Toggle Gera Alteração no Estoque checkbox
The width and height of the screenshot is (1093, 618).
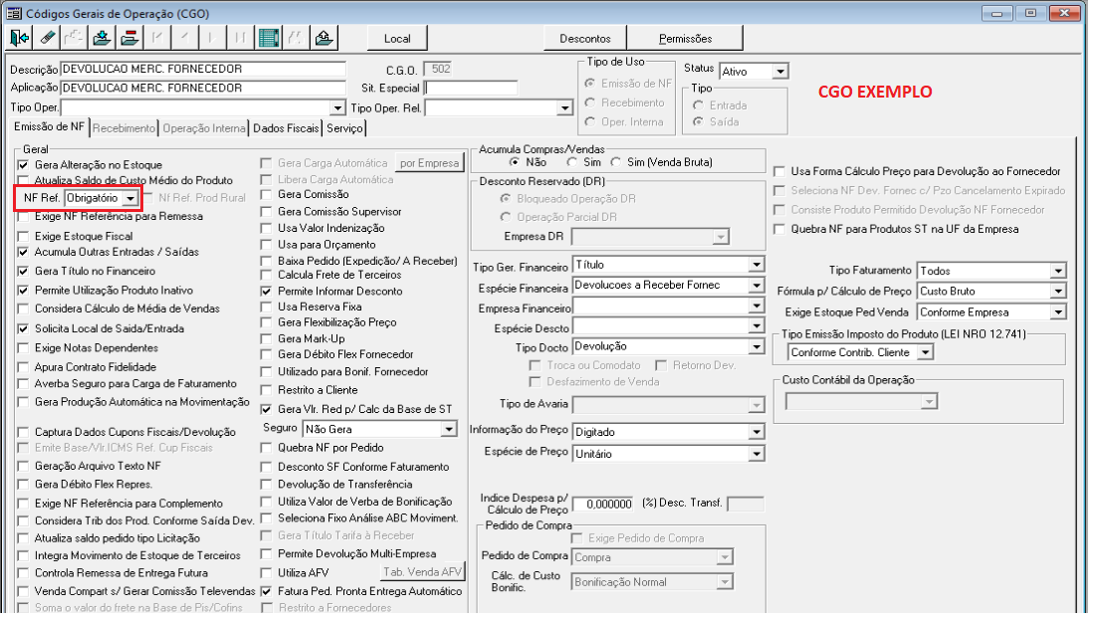24,165
